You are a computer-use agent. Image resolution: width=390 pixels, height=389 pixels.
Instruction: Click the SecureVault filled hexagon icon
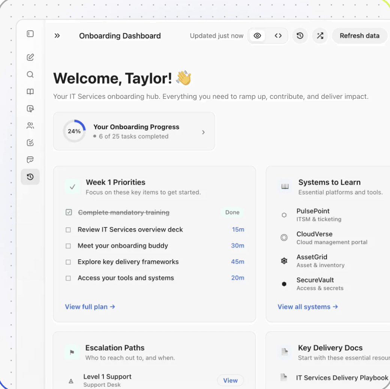click(x=284, y=284)
